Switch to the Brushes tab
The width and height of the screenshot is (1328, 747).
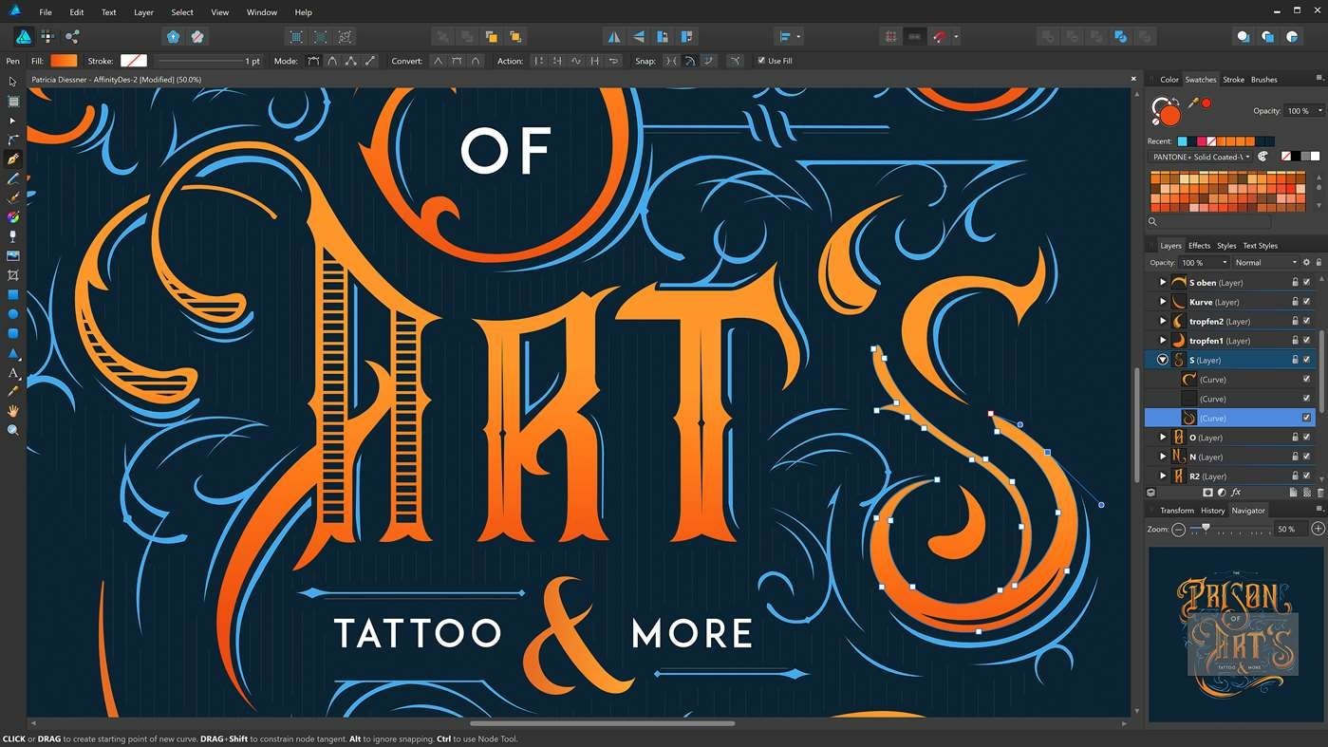click(1263, 80)
